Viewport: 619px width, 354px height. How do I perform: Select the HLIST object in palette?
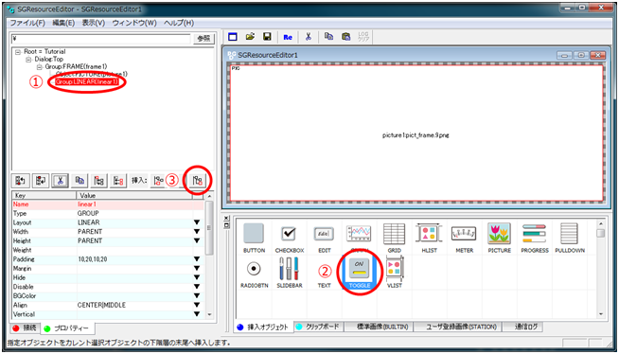pos(429,238)
